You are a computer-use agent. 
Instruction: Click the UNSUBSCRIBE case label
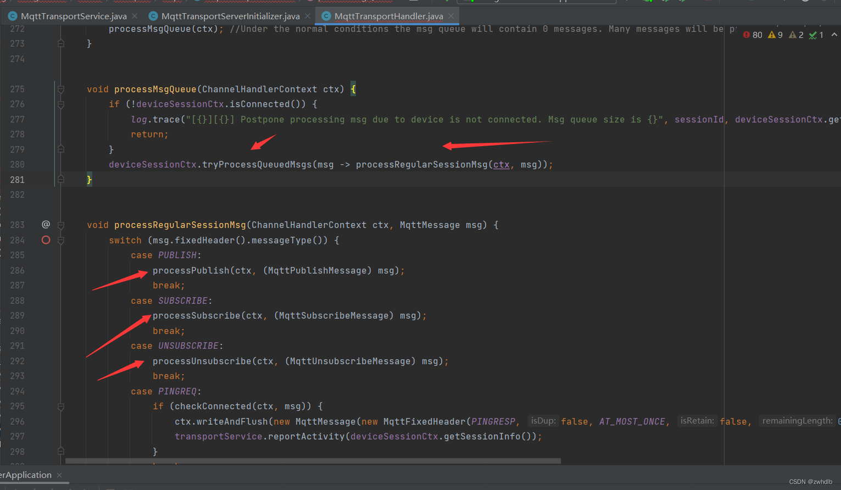tap(188, 346)
